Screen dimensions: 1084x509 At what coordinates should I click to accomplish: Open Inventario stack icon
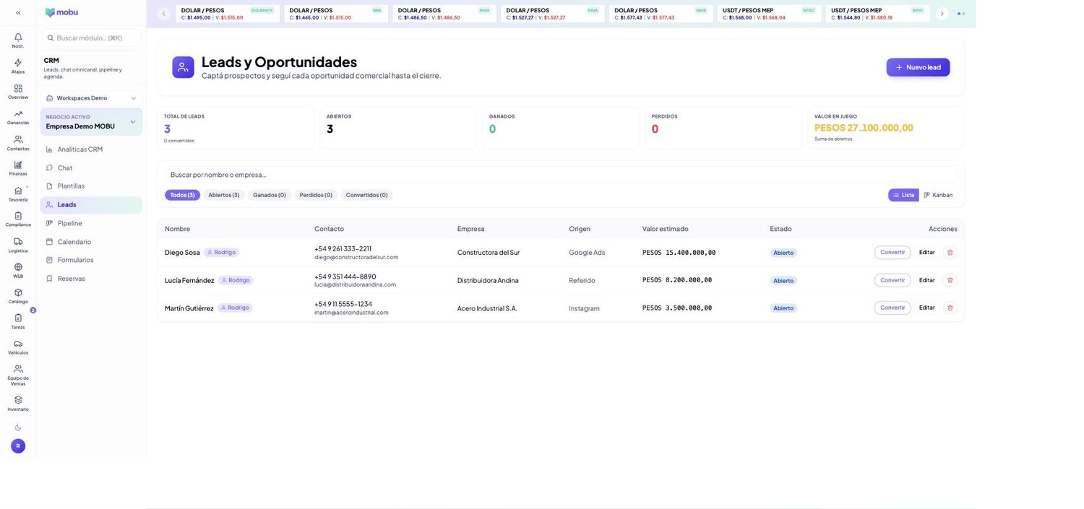point(18,400)
